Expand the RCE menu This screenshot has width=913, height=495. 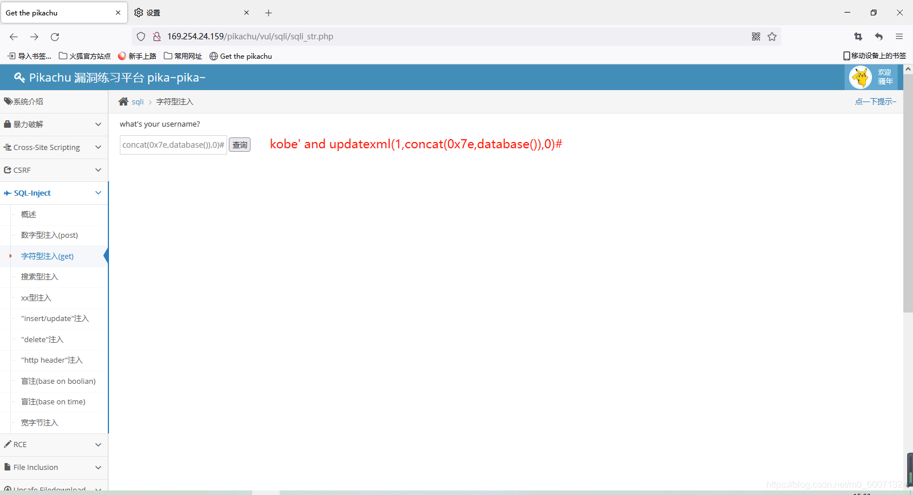[54, 444]
